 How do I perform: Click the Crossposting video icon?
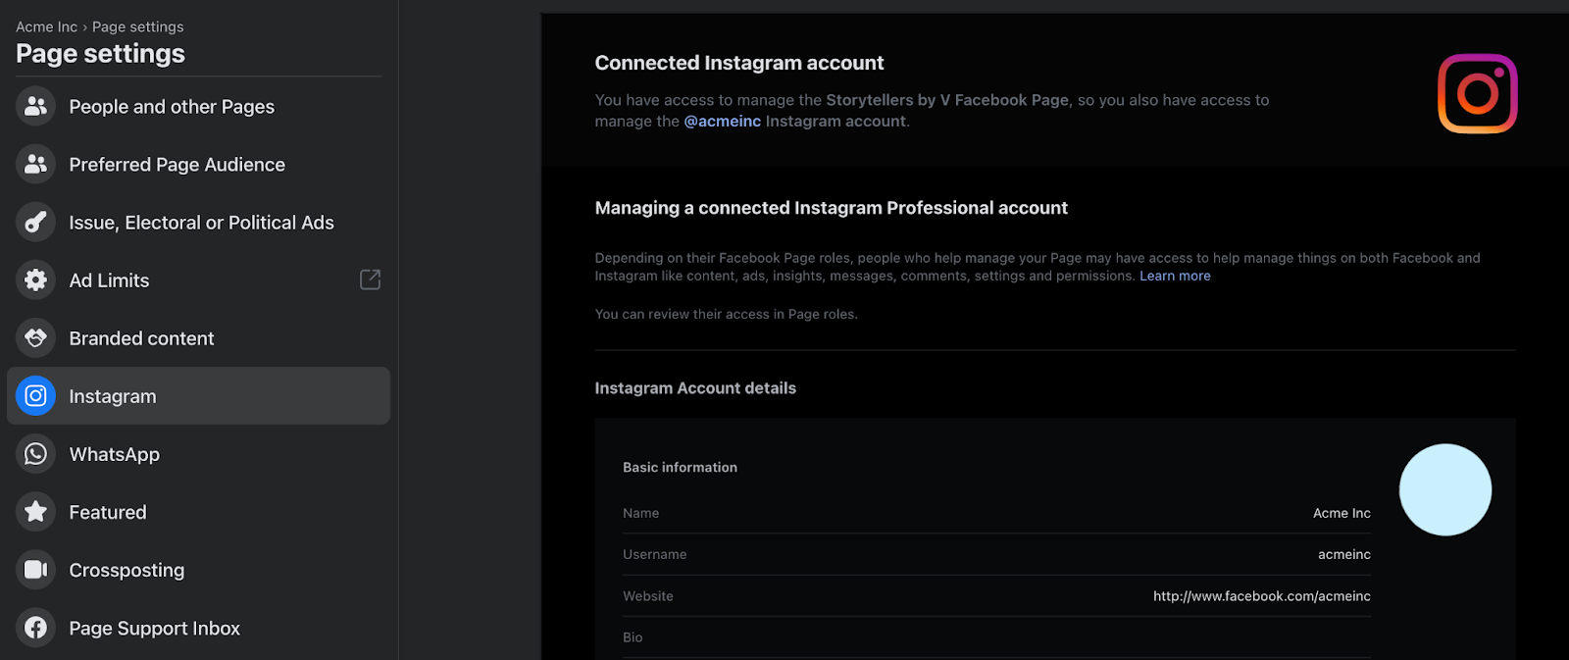click(x=35, y=569)
